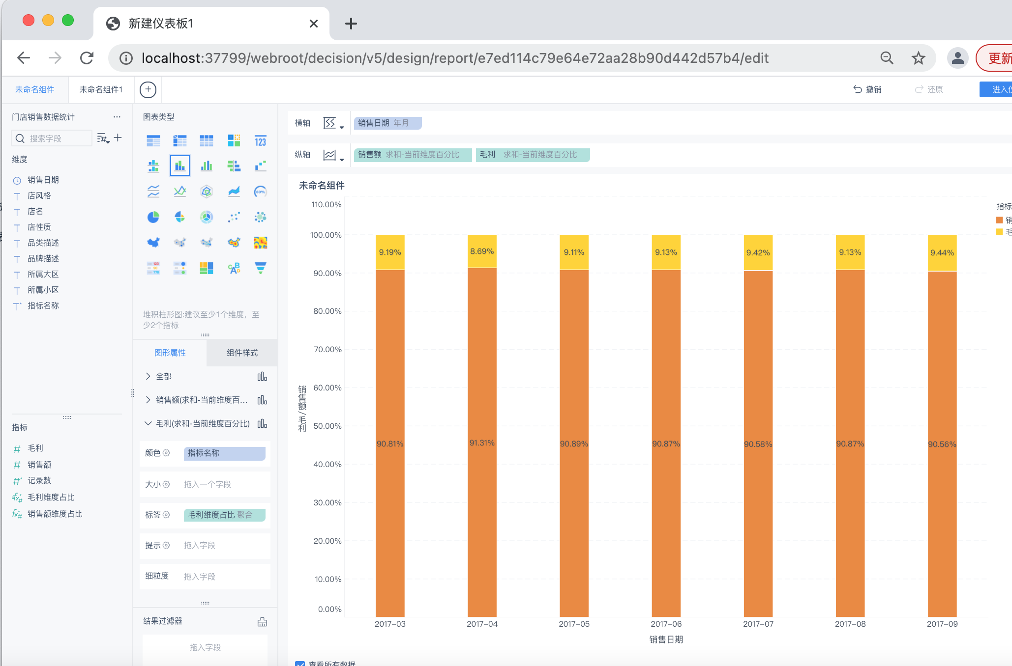
Task: Select the word cloud chart icon
Action: point(234,268)
